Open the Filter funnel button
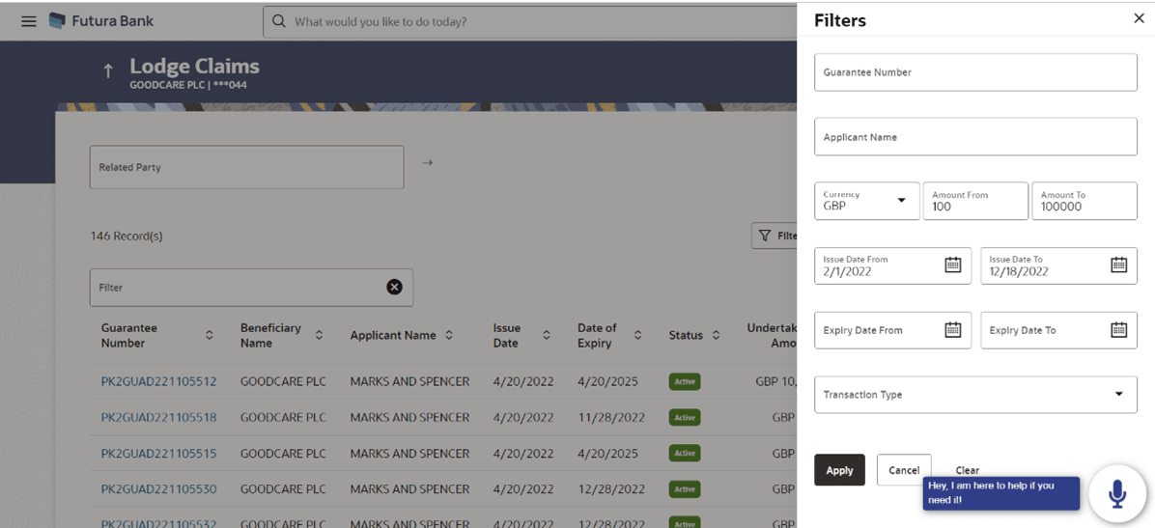 [x=774, y=236]
